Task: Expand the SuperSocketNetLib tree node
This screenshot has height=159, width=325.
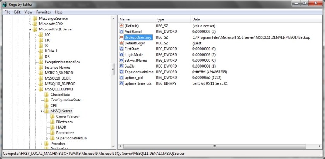Action: tap(47, 139)
